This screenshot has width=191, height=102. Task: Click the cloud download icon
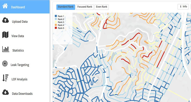(5, 92)
